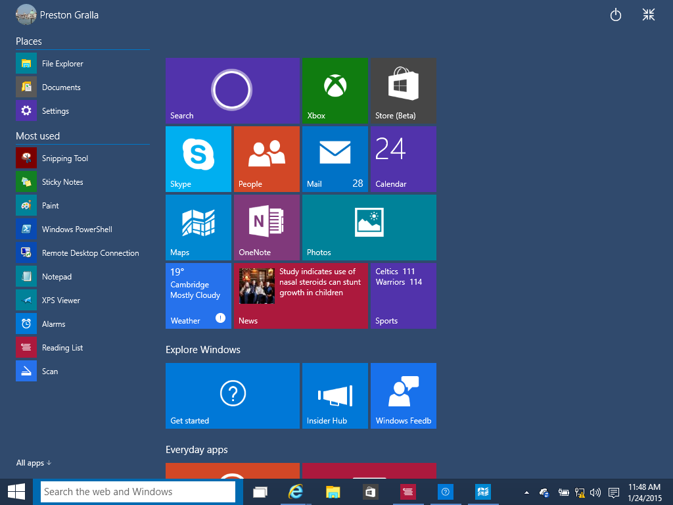Open the File Explorer icon in Places
The height and width of the screenshot is (505, 673).
pos(26,64)
